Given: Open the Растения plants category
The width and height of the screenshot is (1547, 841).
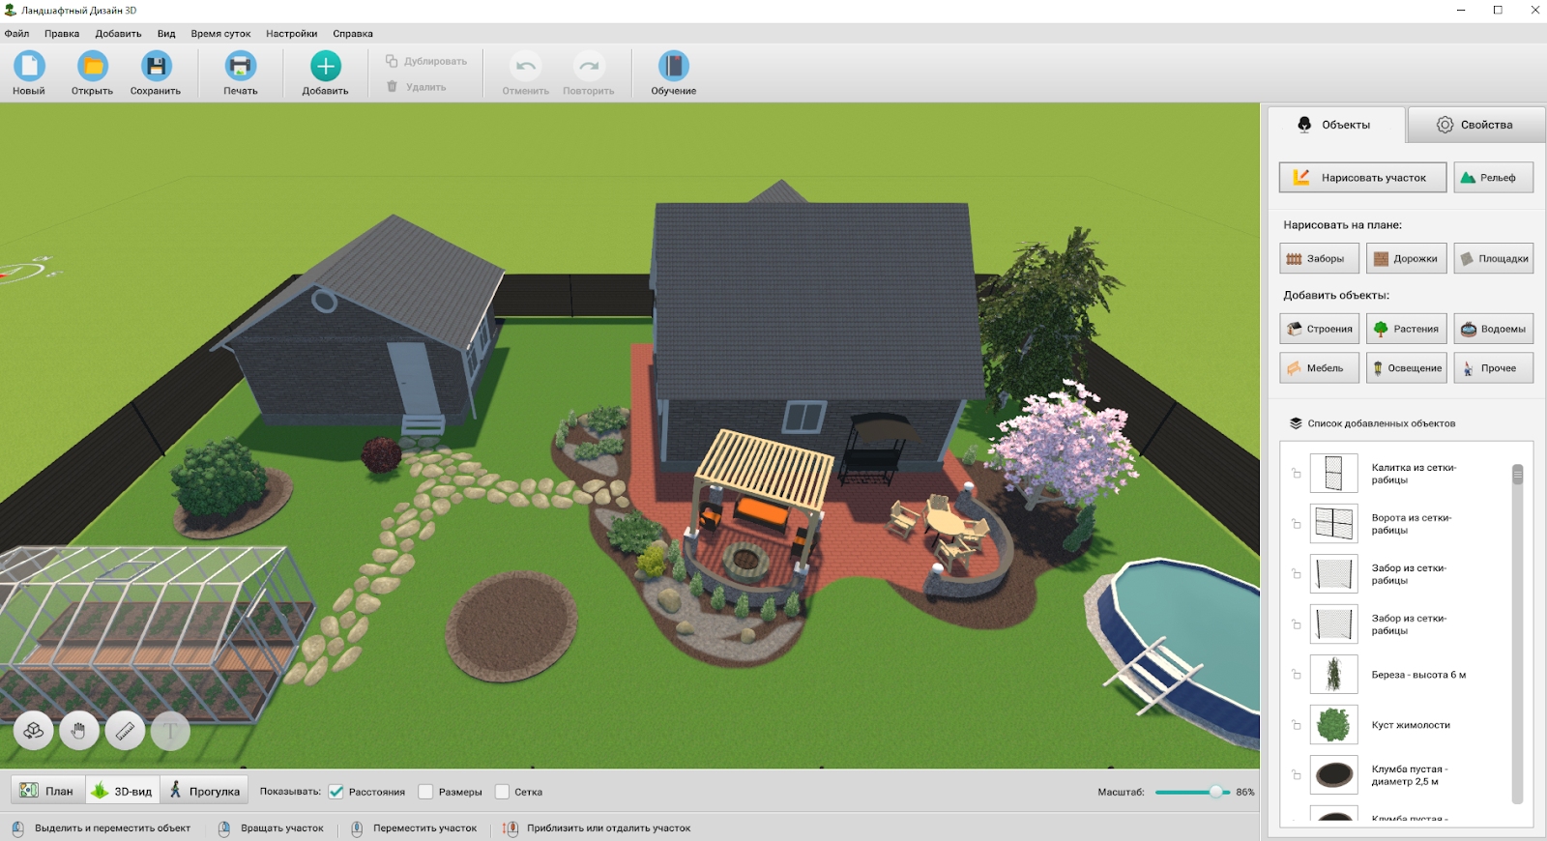Looking at the screenshot, I should click(1406, 329).
